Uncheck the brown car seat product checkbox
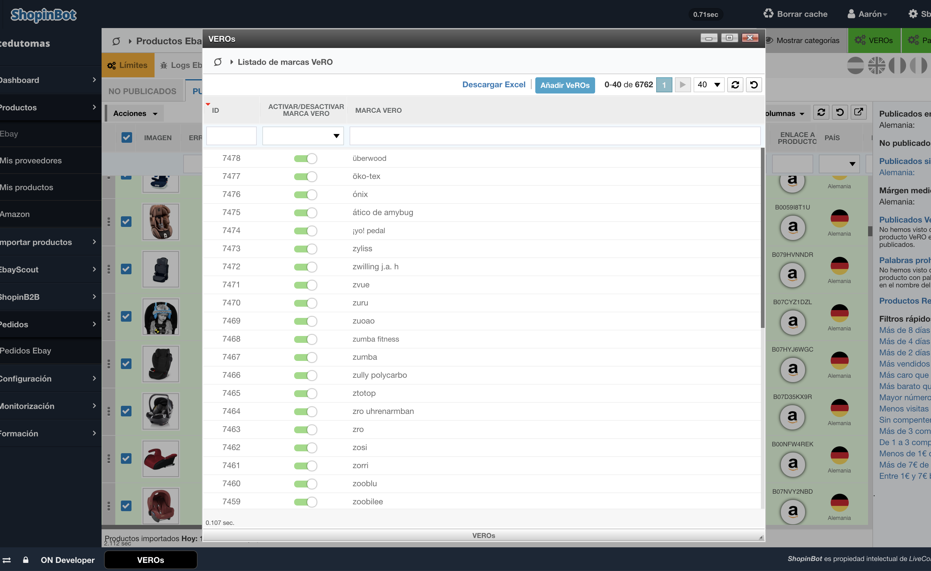This screenshot has width=931, height=571. (x=126, y=221)
